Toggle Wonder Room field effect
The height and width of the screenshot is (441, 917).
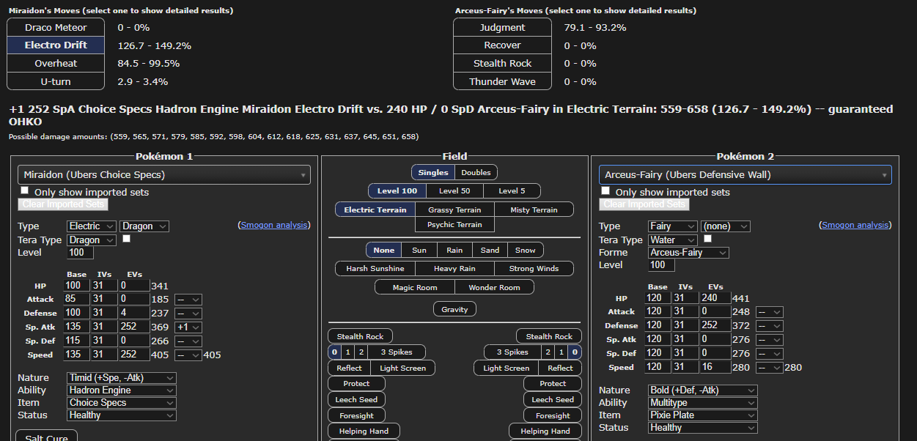click(495, 287)
